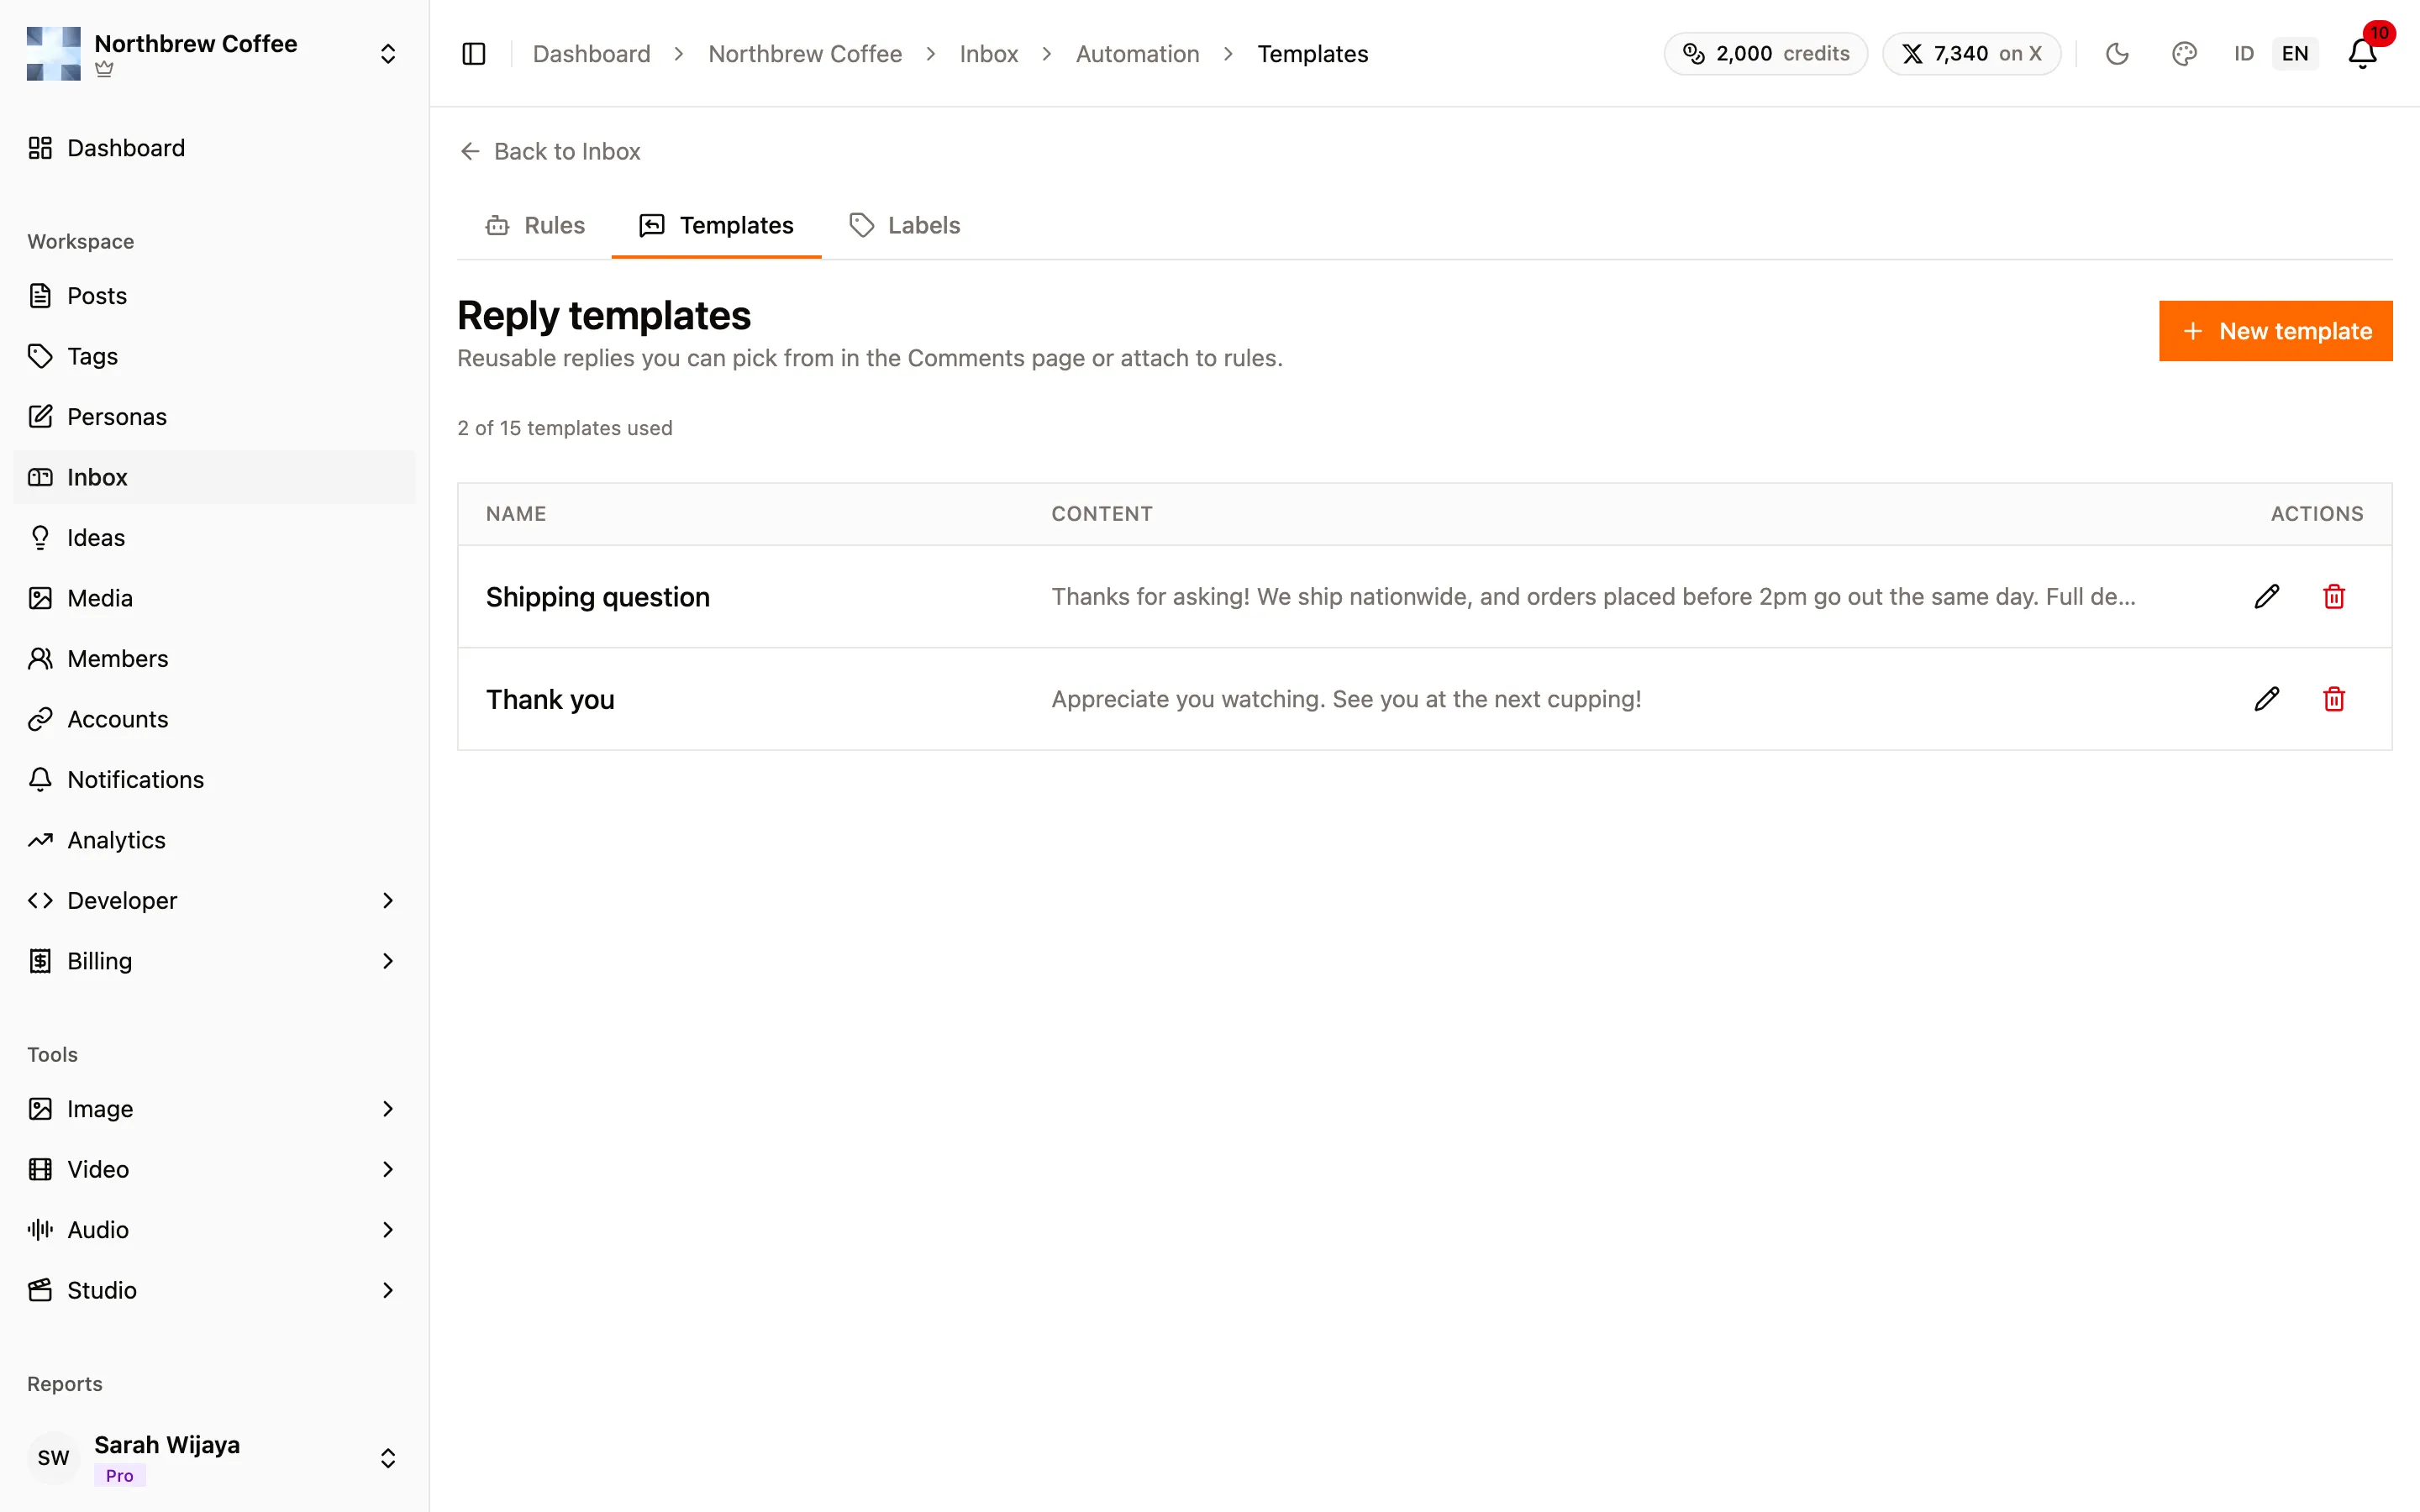Switch language to EN
This screenshot has width=2420, height=1512.
point(2294,54)
